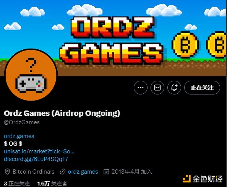Image resolution: width=227 pixels, height=187 pixels.
Task: Open the ordz.games link in bio
Action: tap(19, 136)
